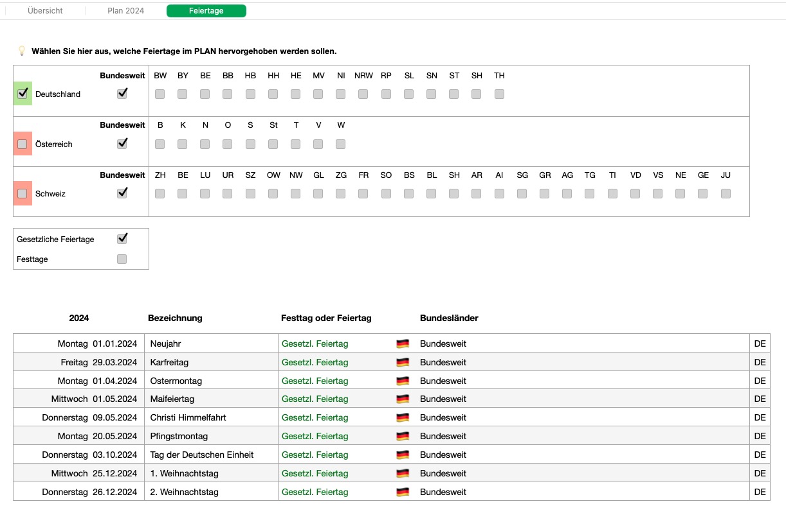Viewport: 786px width, 522px height.
Task: Enable the NRW state checkbox
Action: pyautogui.click(x=363, y=94)
